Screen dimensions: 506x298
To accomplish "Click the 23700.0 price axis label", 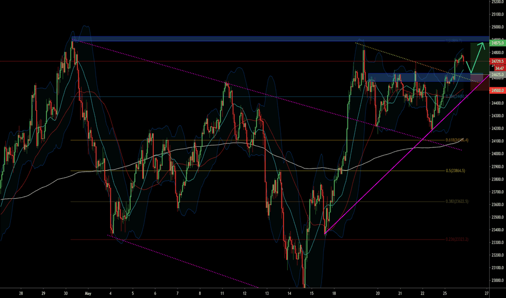I will (498, 192).
